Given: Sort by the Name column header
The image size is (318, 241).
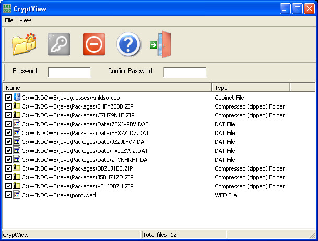Looking at the screenshot, I should (x=107, y=88).
